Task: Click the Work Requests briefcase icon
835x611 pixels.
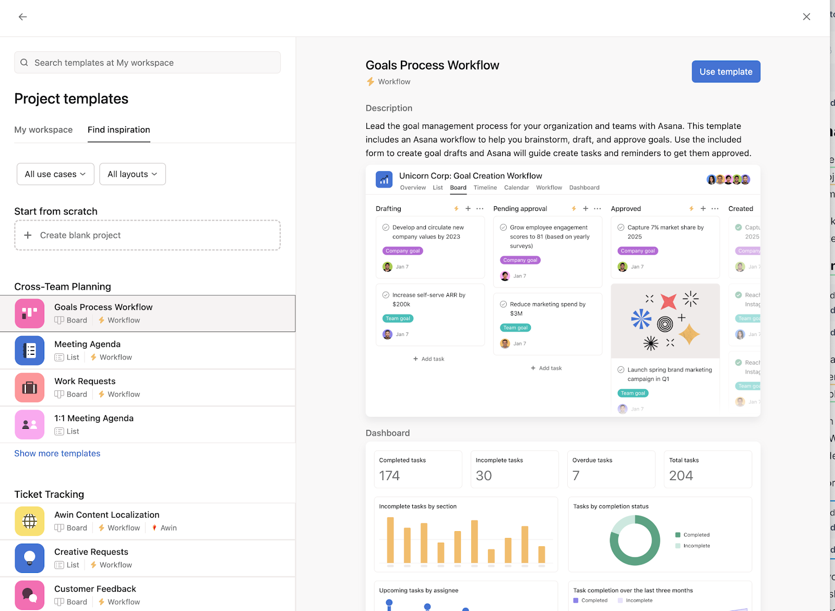Action: point(30,388)
